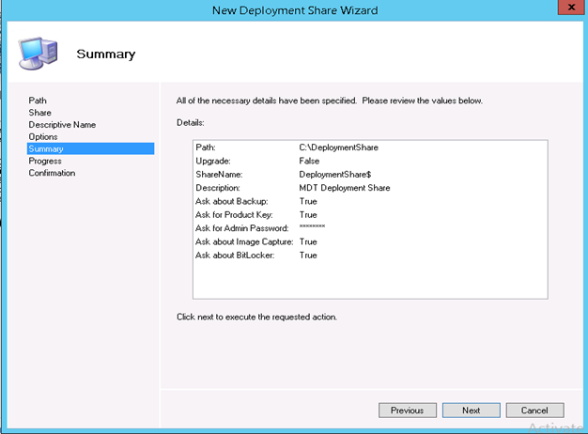Screen dimensions: 588x434
Task: Jump to the Options wizard step
Action: pos(43,137)
